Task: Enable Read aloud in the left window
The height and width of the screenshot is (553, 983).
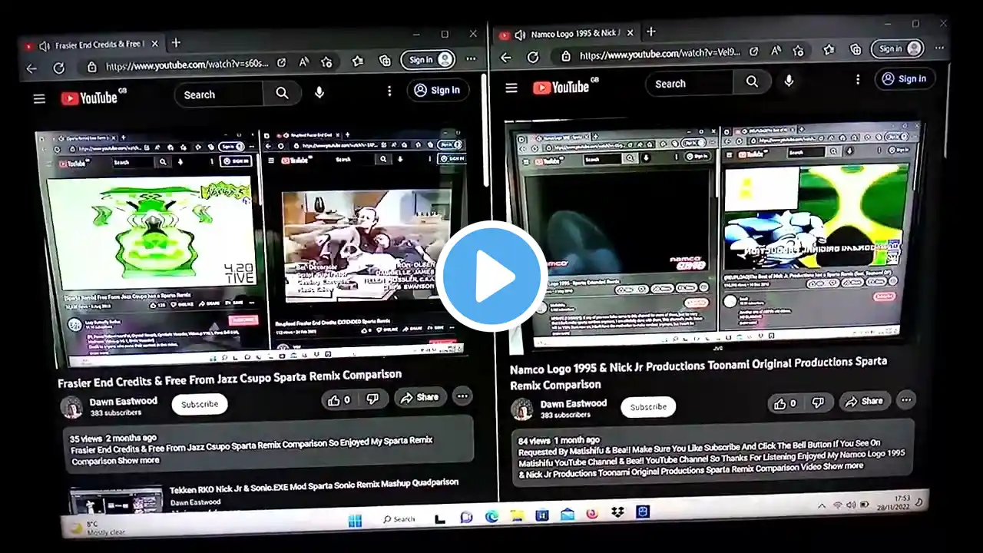Action: [304, 63]
